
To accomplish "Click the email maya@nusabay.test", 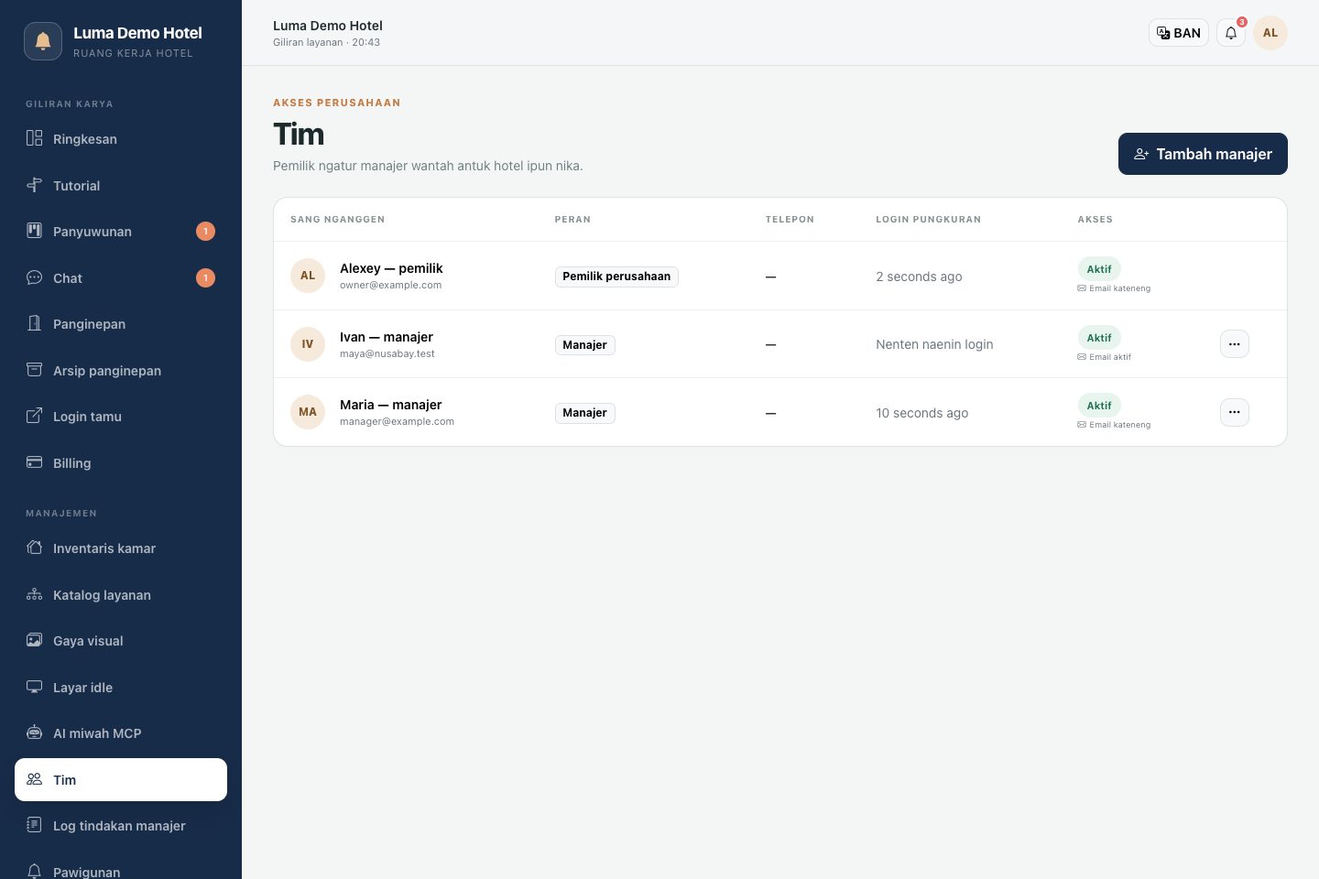I will [x=387, y=353].
